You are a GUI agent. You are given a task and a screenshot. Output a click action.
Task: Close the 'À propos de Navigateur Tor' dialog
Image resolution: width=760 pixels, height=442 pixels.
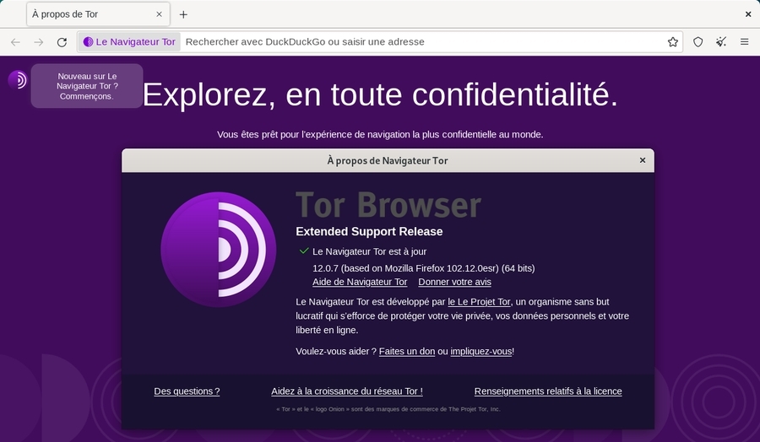643,160
